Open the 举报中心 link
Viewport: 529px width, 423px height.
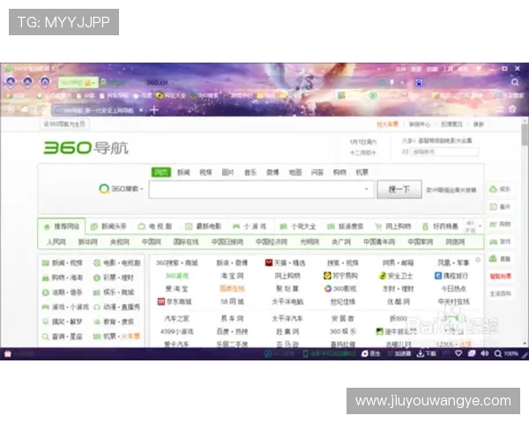tap(420, 124)
